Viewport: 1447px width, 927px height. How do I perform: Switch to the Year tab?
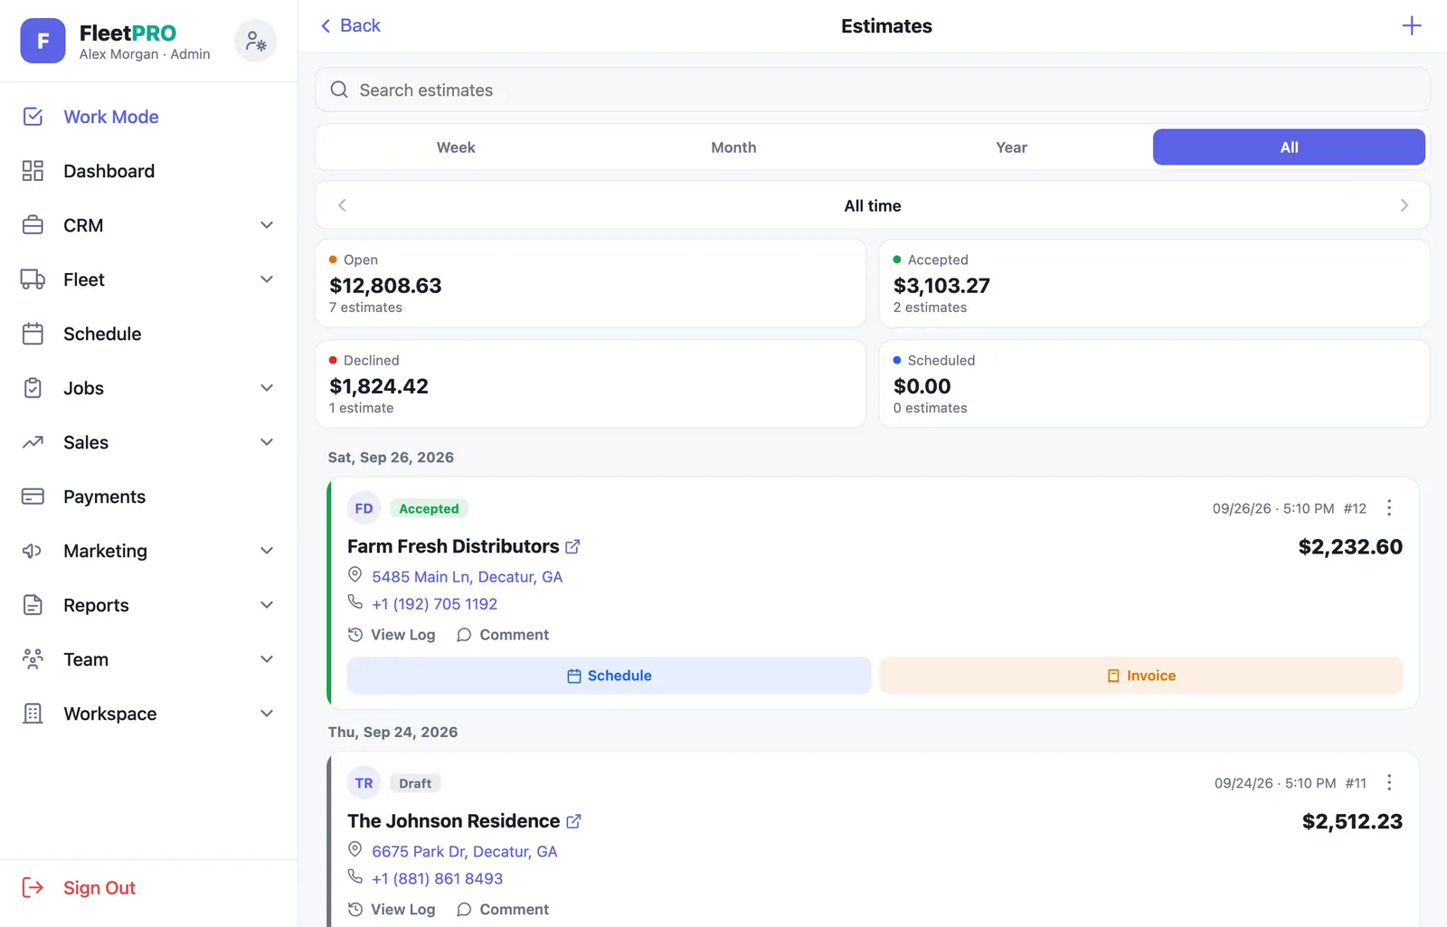(1011, 147)
